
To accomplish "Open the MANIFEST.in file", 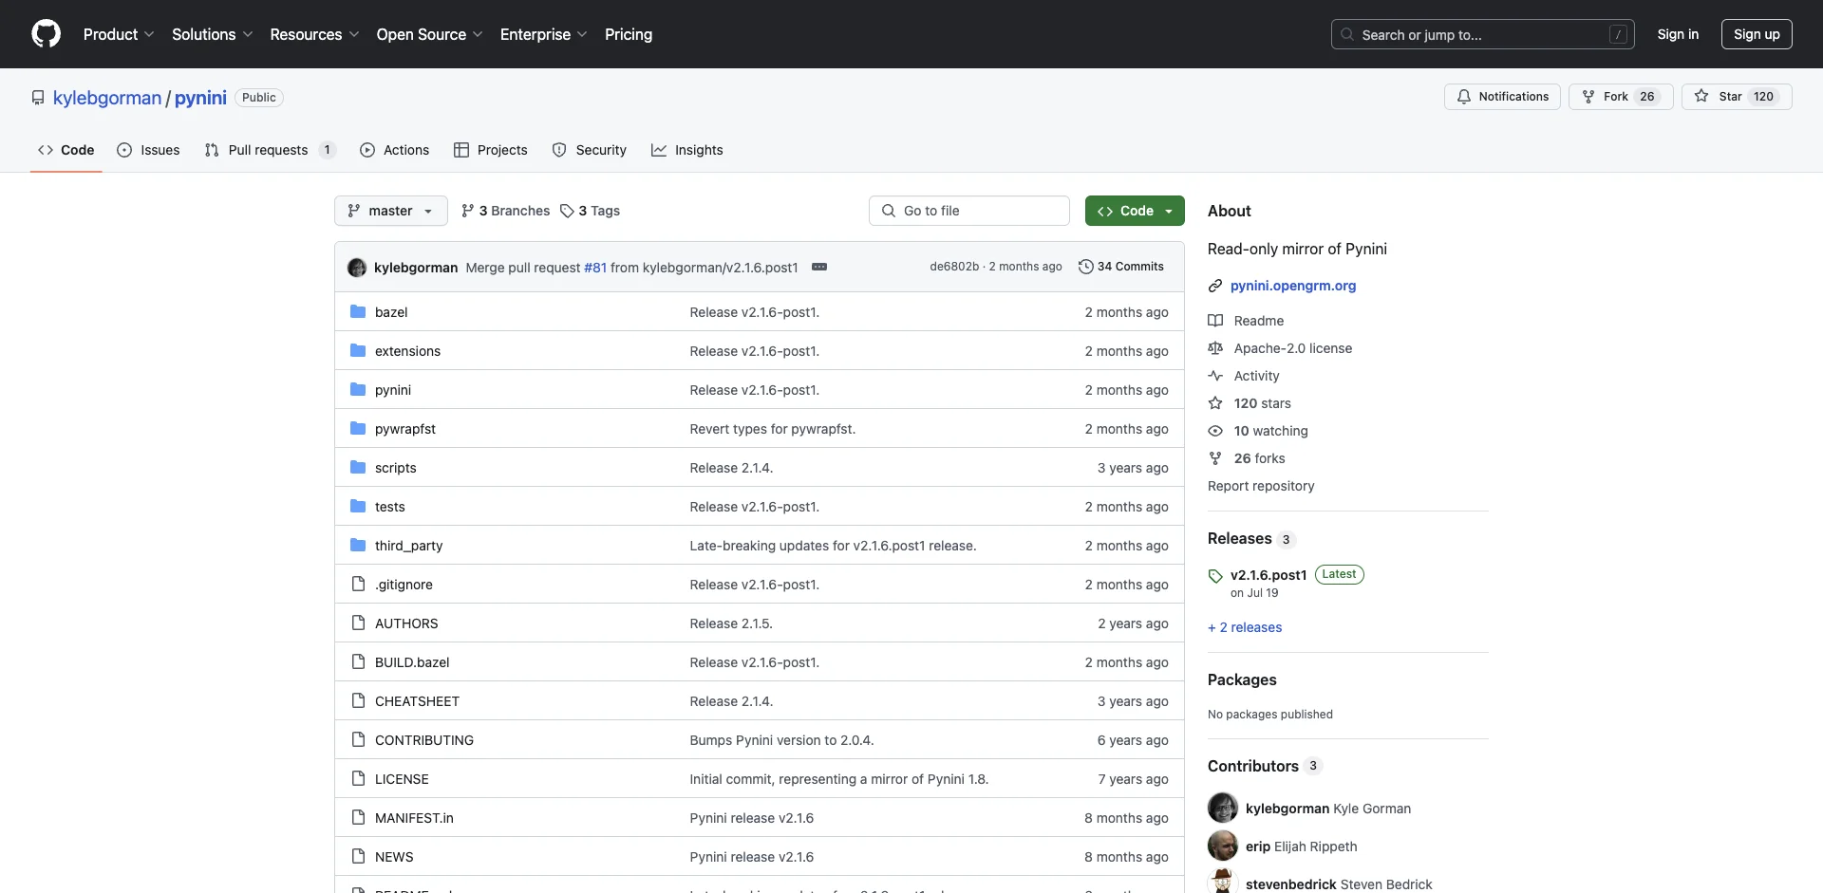I will (414, 818).
